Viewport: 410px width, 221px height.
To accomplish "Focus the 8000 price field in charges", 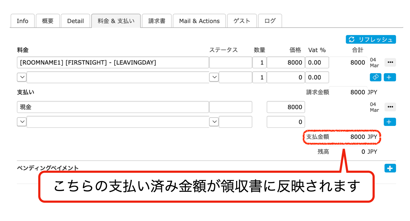I will (286, 63).
